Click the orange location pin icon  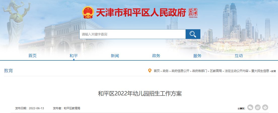pyautogui.click(x=150, y=71)
